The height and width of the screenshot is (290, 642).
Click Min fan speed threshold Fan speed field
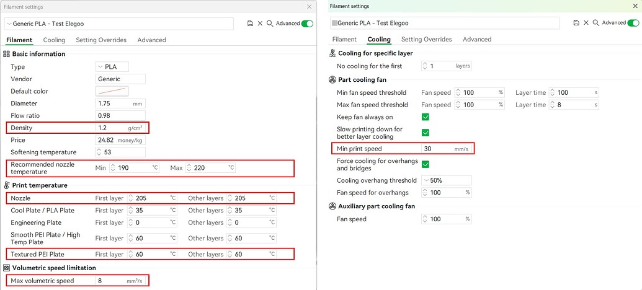pos(480,93)
